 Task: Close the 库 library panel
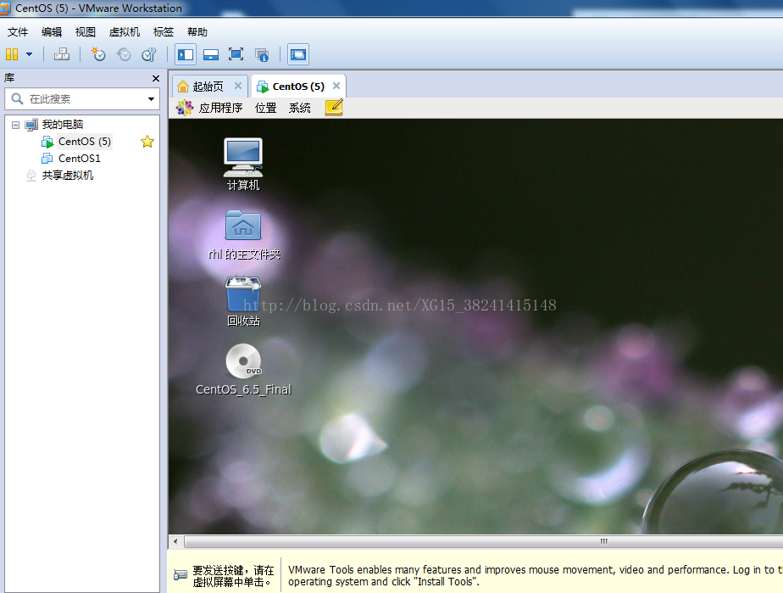coord(156,79)
